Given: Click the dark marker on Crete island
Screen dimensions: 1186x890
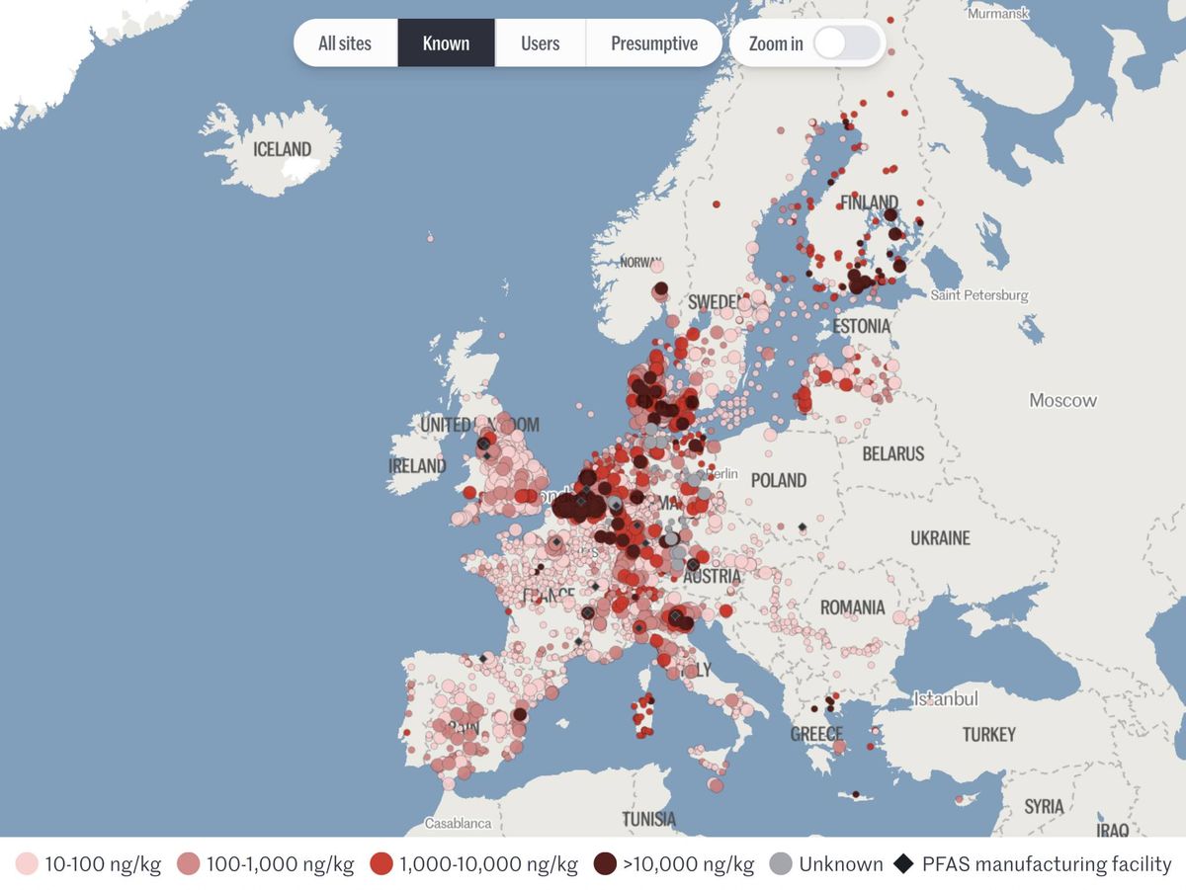Looking at the screenshot, I should pyautogui.click(x=856, y=795).
